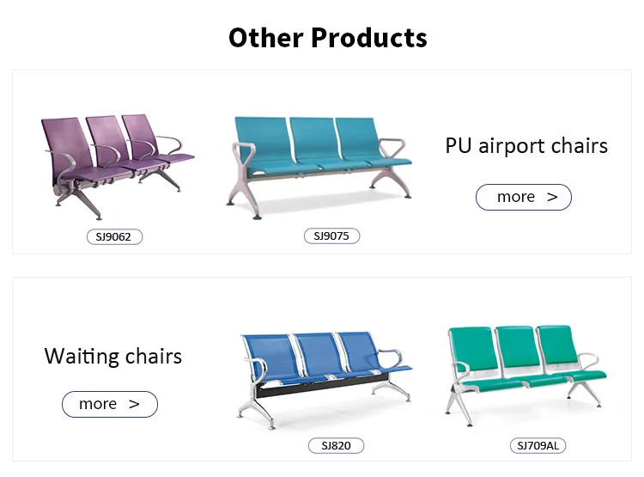Open the purple SJ9062 chair image
Image resolution: width=644 pixels, height=477 pixels.
pos(116,163)
